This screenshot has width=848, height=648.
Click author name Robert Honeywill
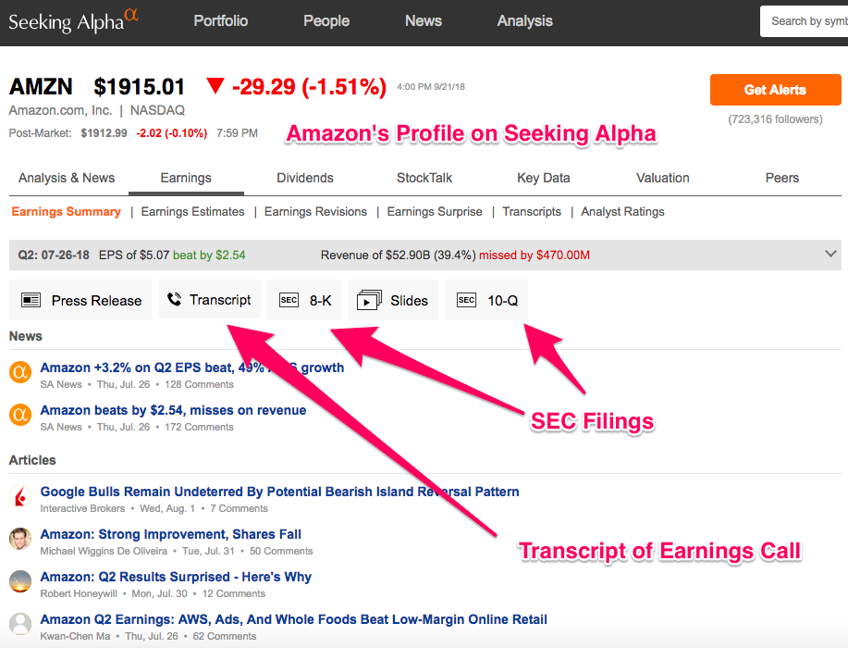(79, 594)
